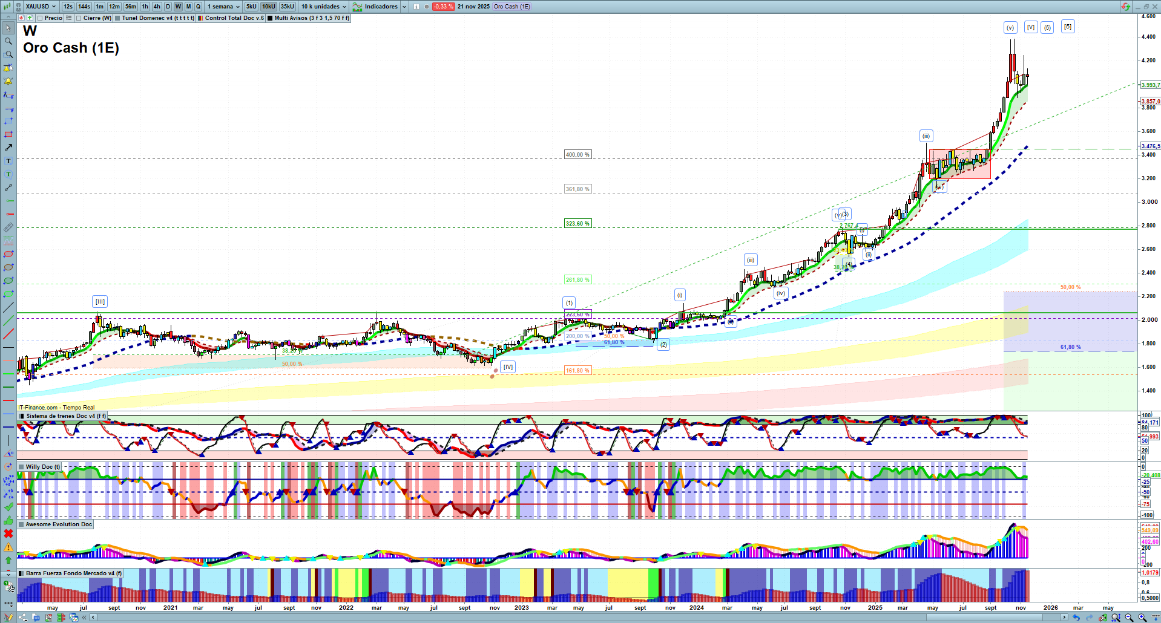1161x623 pixels.
Task: Select the black arrow drawing tool
Action: pyautogui.click(x=8, y=148)
